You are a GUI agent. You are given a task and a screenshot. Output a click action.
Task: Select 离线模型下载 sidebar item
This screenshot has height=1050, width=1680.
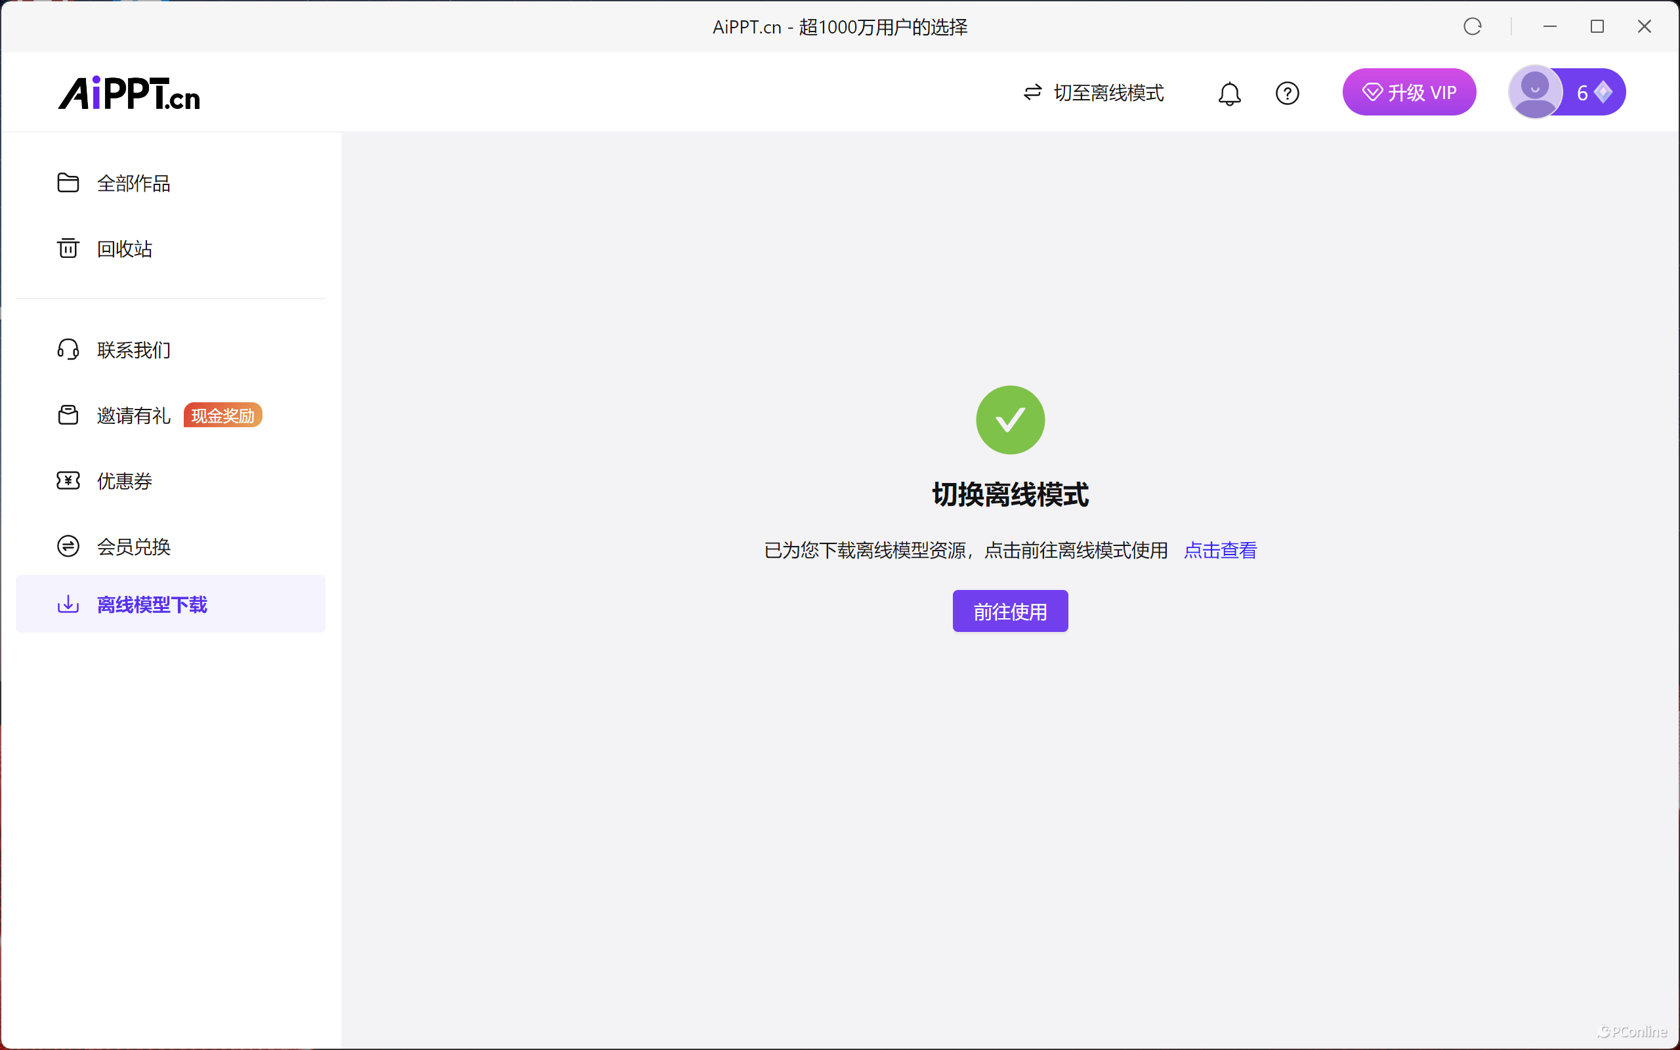(152, 604)
